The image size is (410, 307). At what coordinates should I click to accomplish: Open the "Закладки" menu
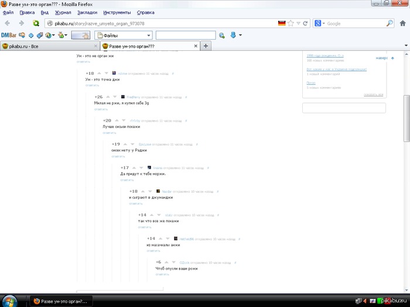pos(87,12)
